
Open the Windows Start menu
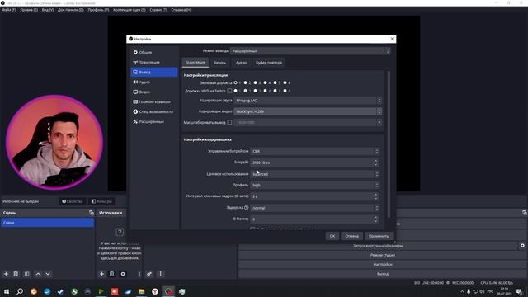[7, 291]
